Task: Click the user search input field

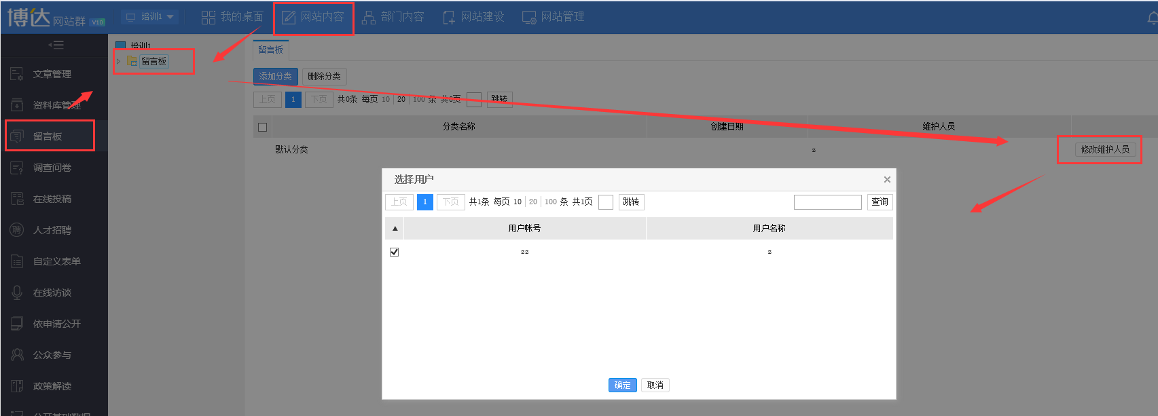Action: (827, 202)
